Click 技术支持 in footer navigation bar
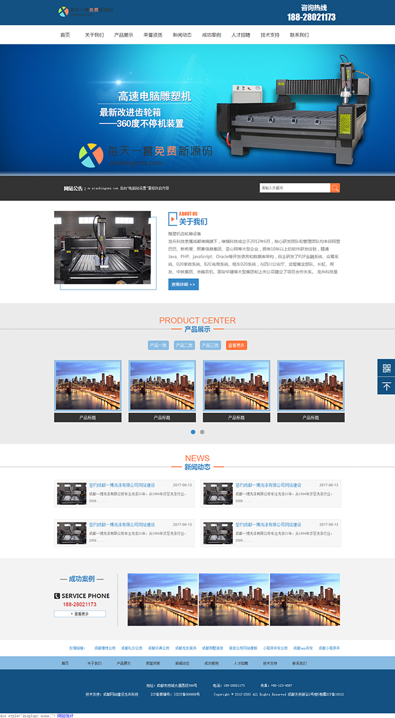 click(270, 663)
